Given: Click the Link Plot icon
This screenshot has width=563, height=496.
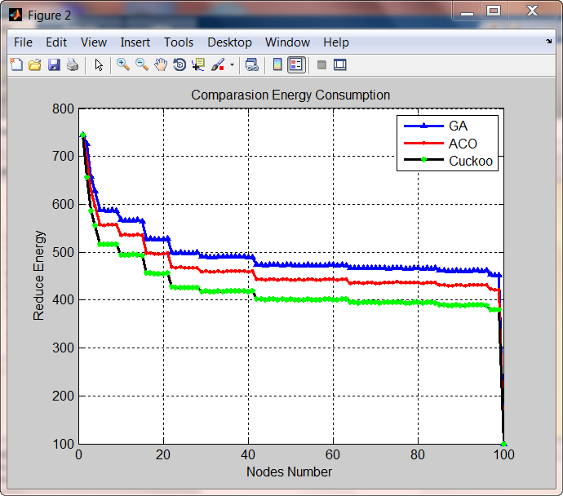Looking at the screenshot, I should point(251,65).
